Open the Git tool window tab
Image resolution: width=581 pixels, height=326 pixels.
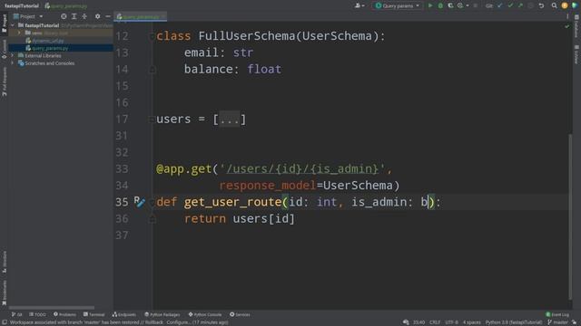pos(16,314)
